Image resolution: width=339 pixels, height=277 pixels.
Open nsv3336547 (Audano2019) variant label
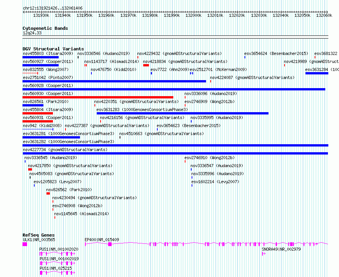pos(217,166)
